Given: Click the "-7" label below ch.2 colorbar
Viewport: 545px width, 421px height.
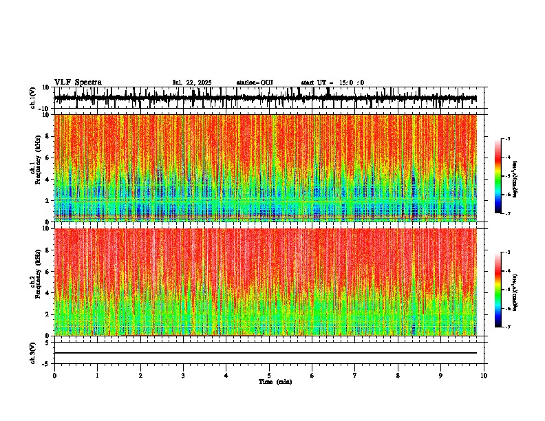Looking at the screenshot, I should click(507, 327).
